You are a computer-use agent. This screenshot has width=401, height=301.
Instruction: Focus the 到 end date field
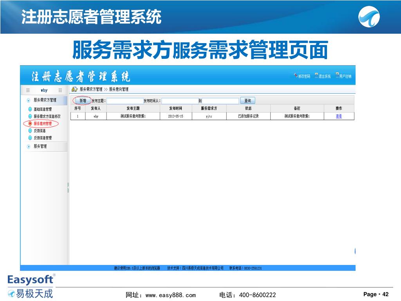220,101
